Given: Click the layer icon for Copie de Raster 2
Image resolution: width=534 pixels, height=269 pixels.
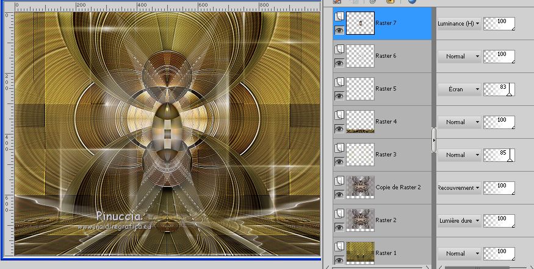Looking at the screenshot, I should [339, 181].
